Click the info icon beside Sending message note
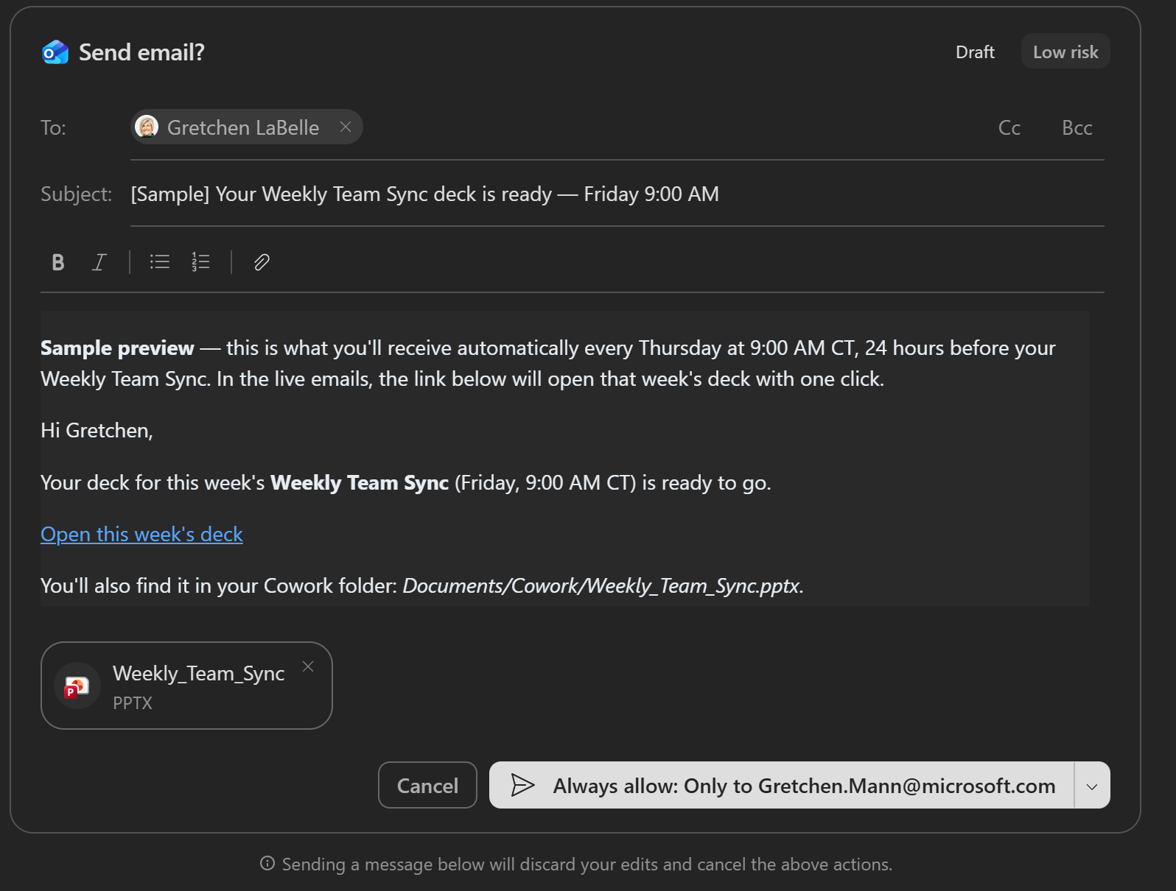Viewport: 1176px width, 891px height. click(267, 863)
